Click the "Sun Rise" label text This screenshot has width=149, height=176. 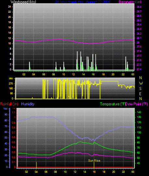pos(94,161)
